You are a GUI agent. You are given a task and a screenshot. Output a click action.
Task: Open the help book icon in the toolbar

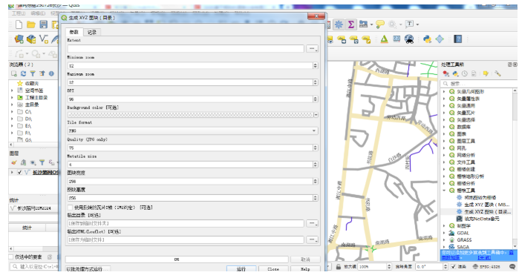tap(458, 39)
